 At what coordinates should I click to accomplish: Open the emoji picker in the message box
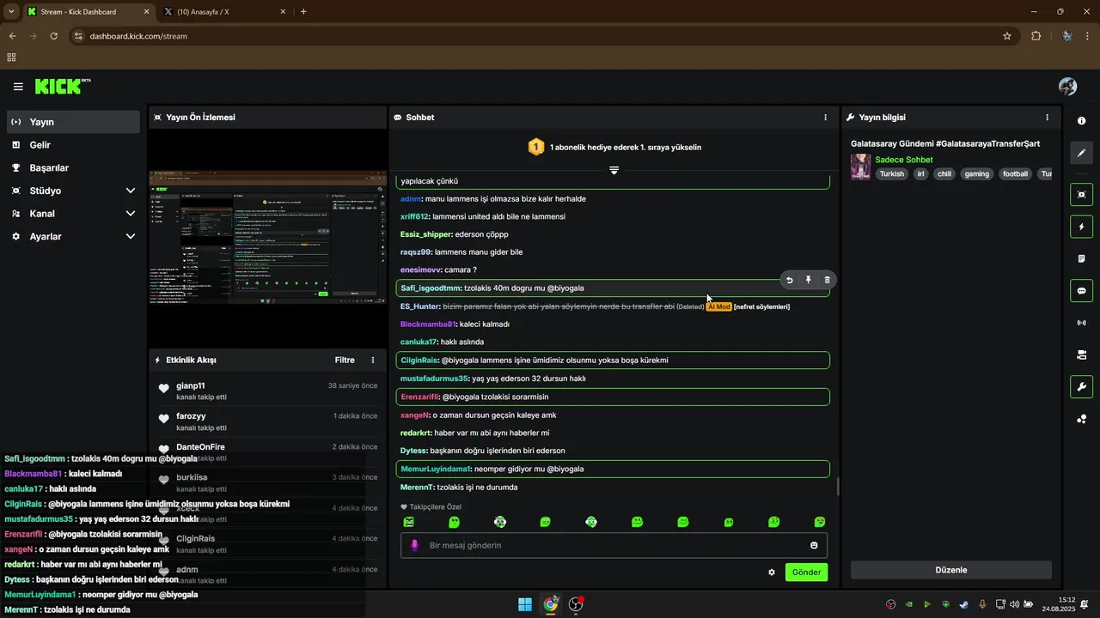point(814,545)
